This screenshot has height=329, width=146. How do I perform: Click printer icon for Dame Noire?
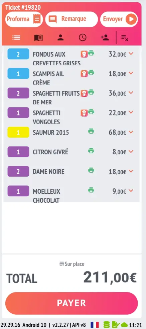click(91, 170)
